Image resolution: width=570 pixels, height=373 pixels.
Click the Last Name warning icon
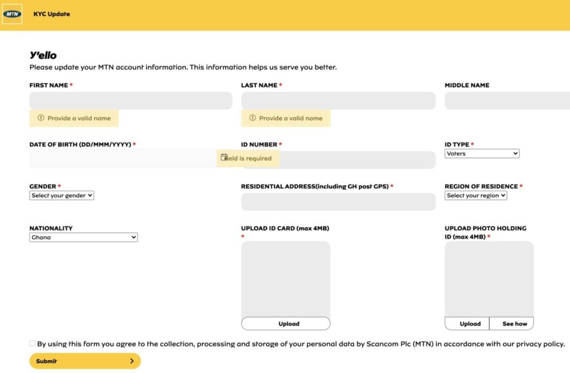(x=252, y=118)
